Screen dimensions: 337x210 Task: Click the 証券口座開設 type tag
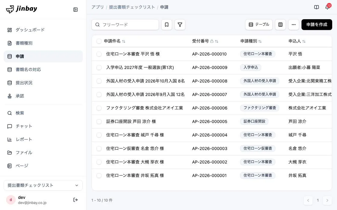[x=254, y=121]
